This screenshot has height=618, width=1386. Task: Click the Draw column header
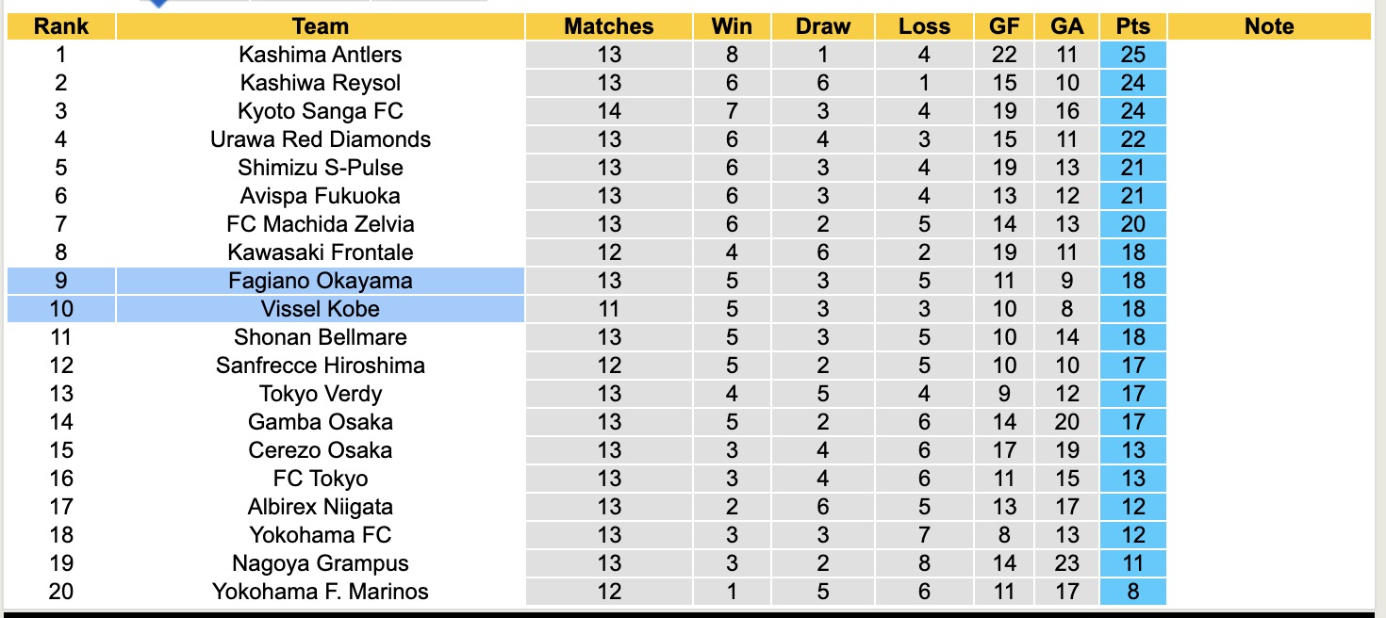[823, 26]
